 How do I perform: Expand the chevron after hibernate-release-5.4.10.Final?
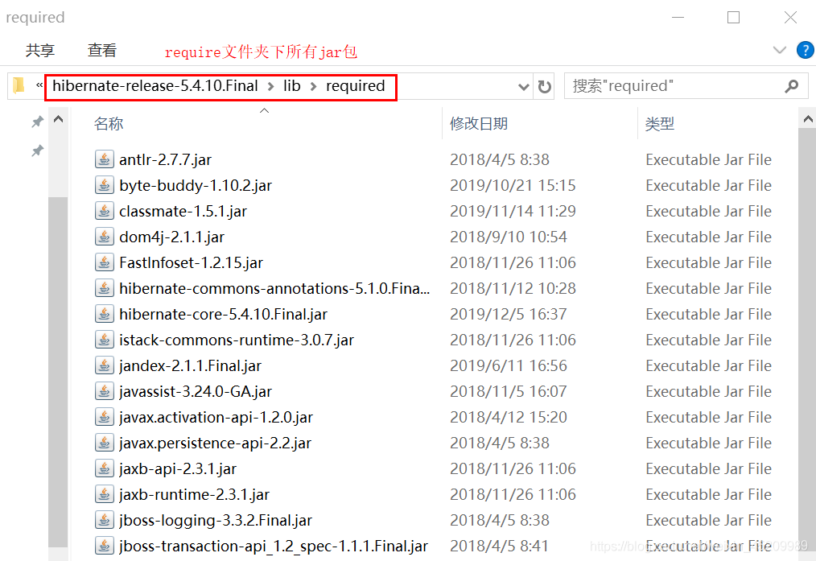coord(270,86)
